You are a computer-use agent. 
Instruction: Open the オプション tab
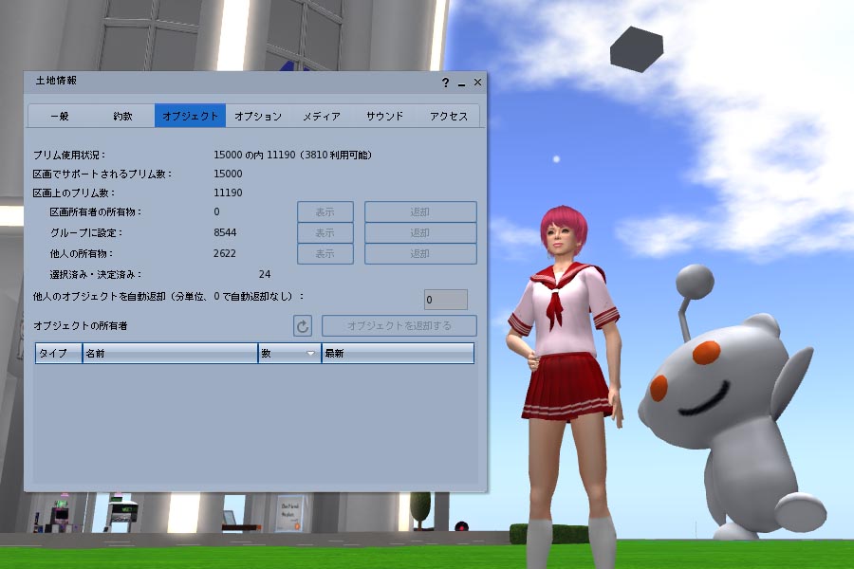coord(257,116)
